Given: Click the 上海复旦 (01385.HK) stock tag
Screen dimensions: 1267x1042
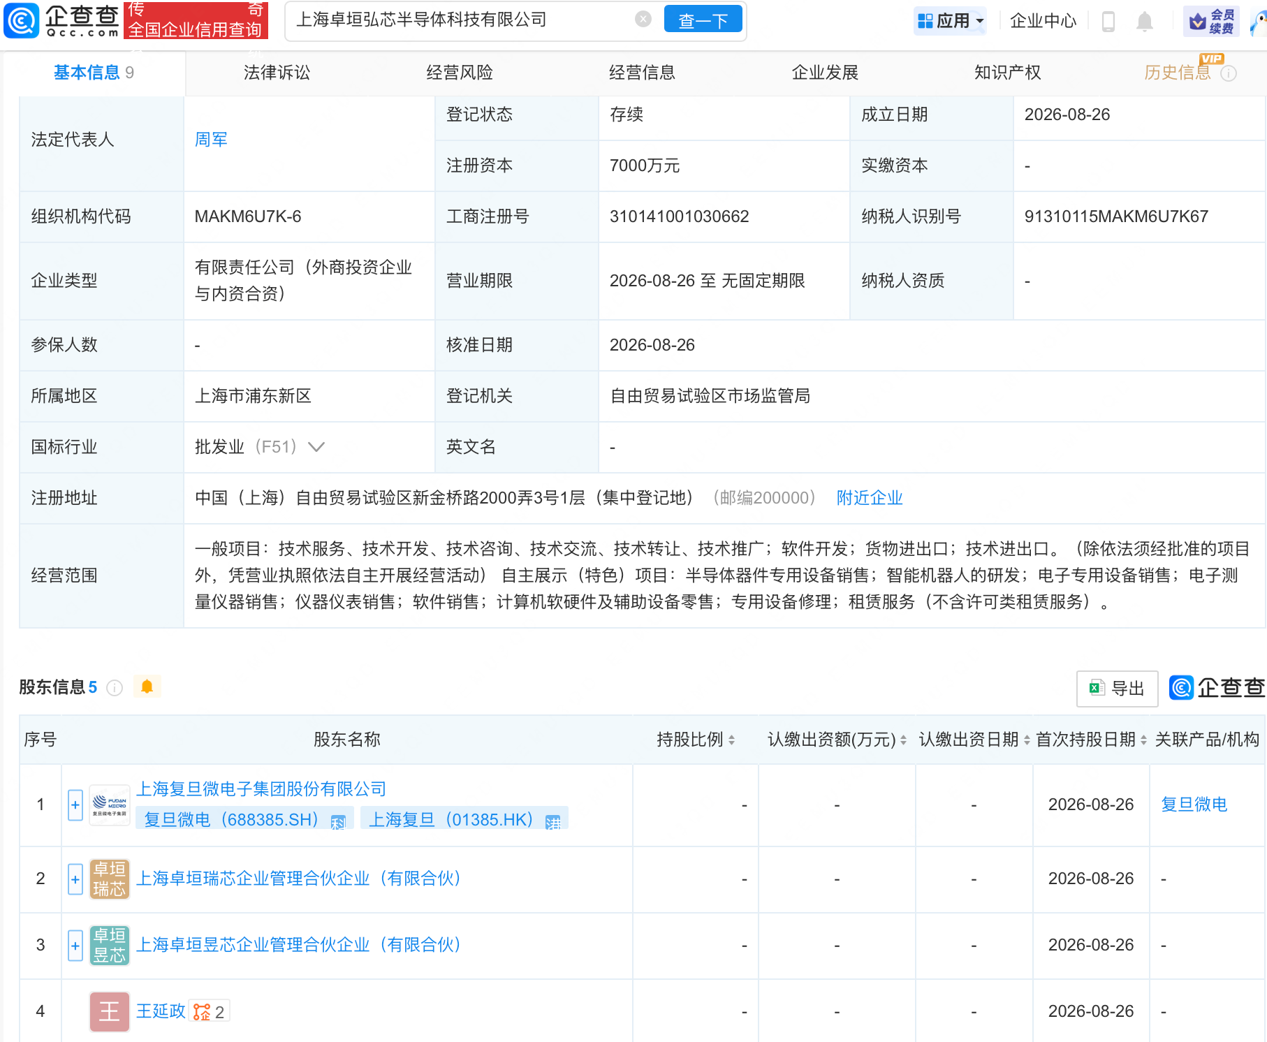Looking at the screenshot, I should point(464,820).
